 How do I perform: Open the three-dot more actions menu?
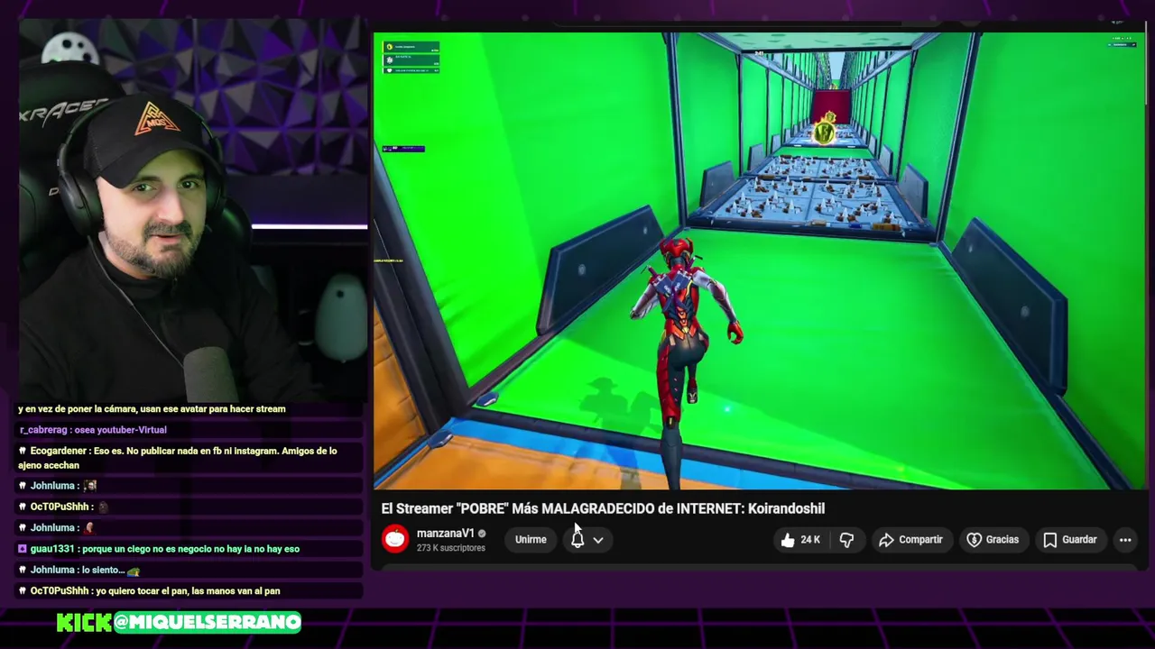tap(1125, 540)
